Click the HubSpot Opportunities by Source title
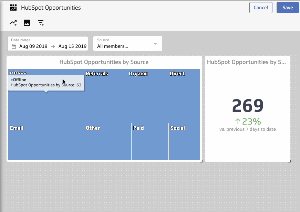300x212 pixels. pyautogui.click(x=104, y=62)
